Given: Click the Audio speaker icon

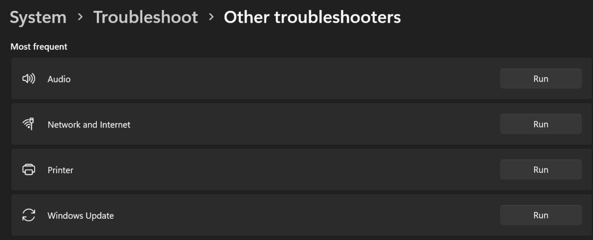Looking at the screenshot, I should pos(29,79).
